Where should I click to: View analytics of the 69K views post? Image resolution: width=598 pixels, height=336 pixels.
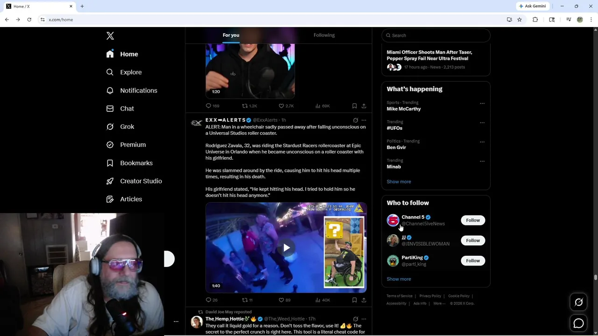(x=322, y=106)
